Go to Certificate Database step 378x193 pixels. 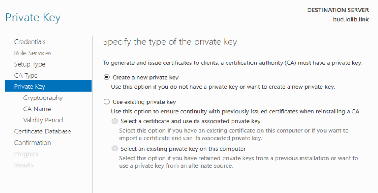tap(42, 131)
